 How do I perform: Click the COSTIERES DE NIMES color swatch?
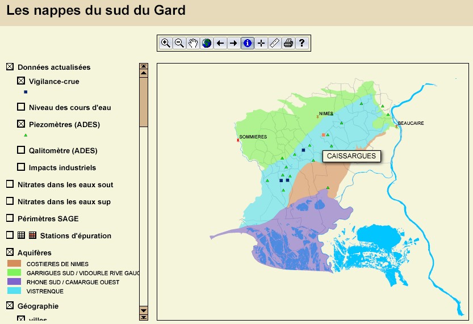tap(14, 264)
